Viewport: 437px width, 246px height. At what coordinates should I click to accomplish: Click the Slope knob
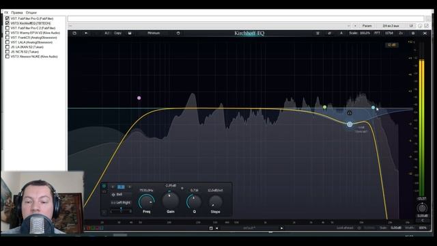coord(216,202)
